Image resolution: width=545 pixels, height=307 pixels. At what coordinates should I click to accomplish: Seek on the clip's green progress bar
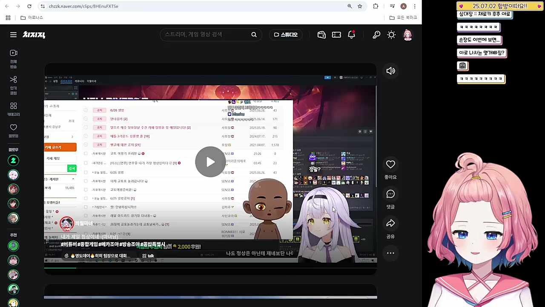[210, 268]
